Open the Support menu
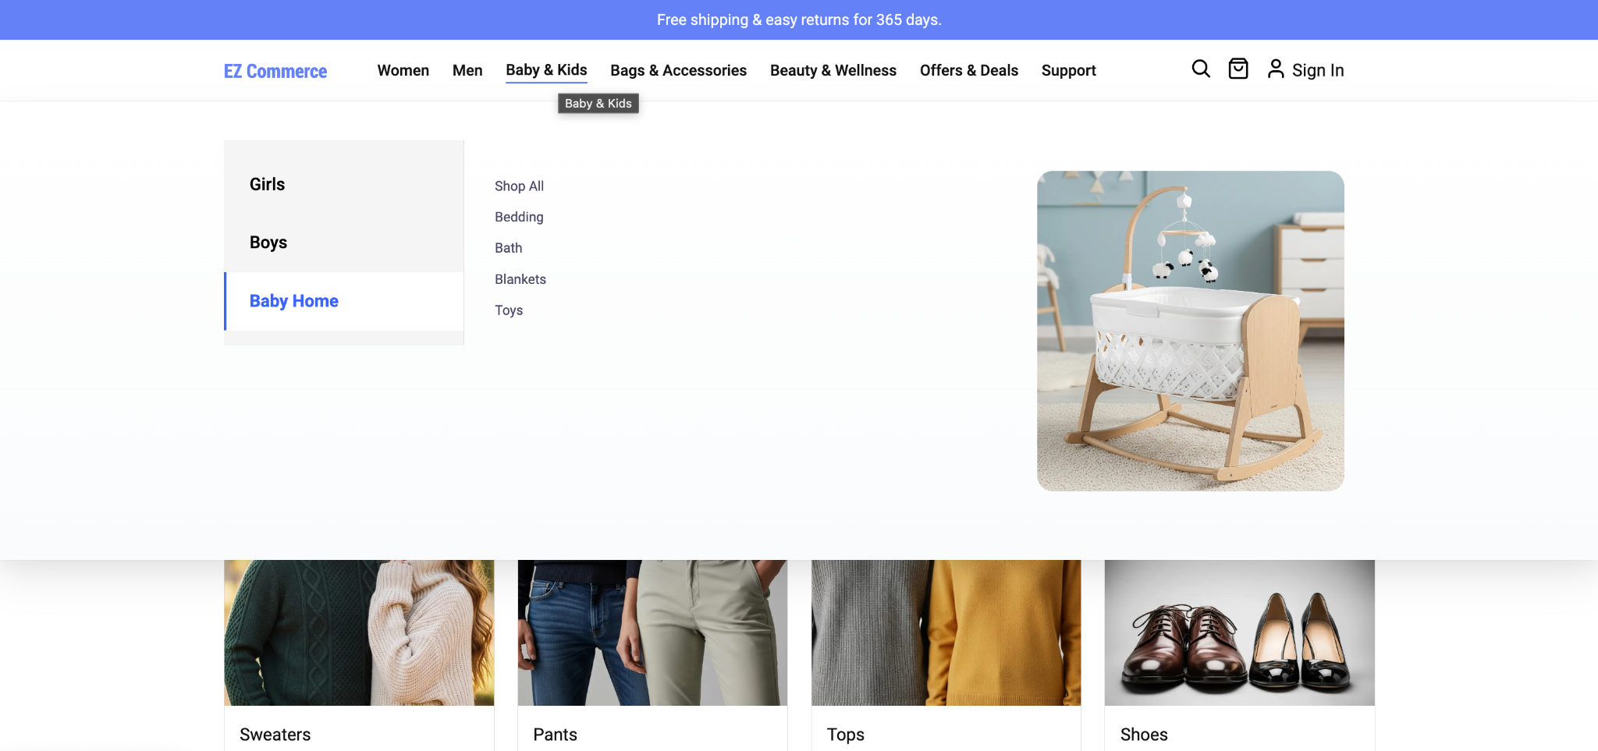 point(1068,70)
